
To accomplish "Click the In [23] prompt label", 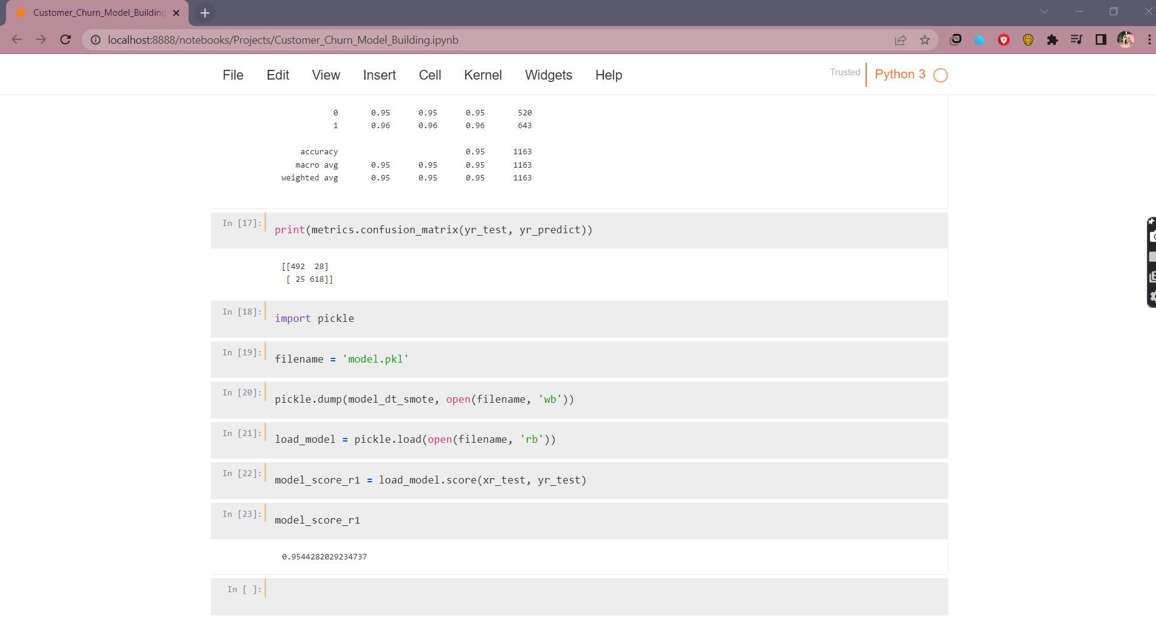I will coord(242,514).
